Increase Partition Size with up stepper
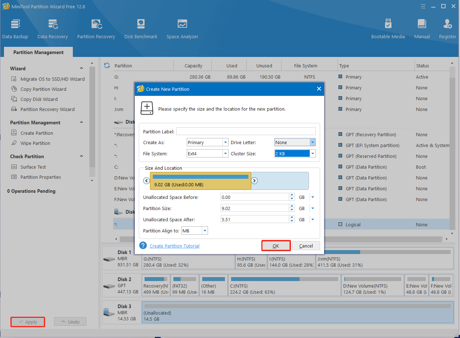460x338 pixels. point(292,206)
